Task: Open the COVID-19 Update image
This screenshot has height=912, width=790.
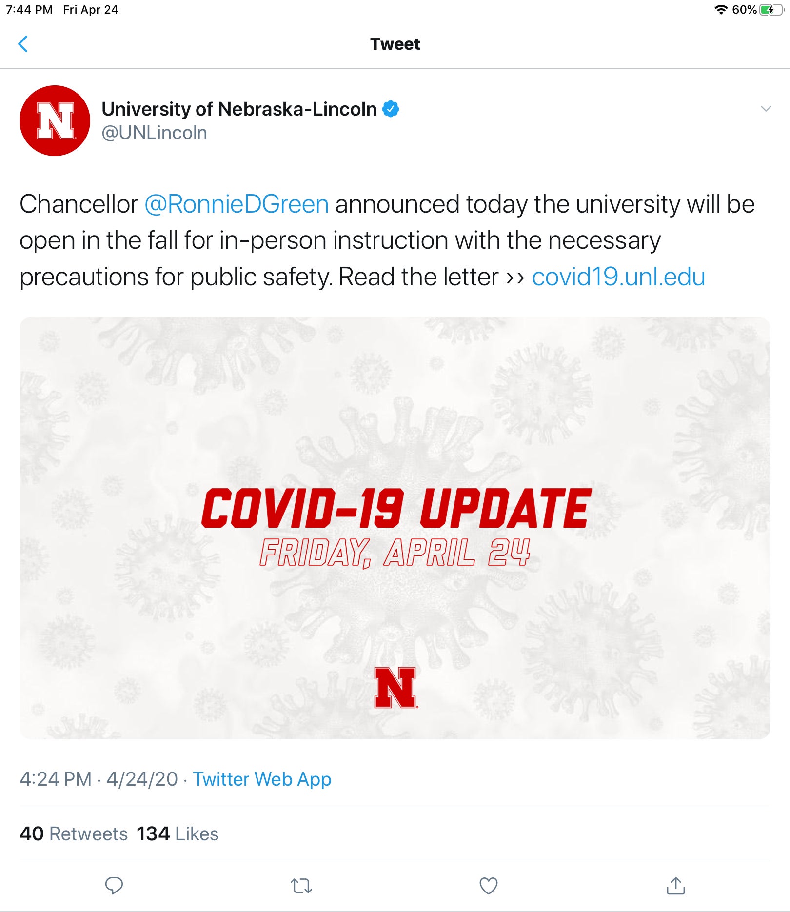Action: tap(395, 528)
